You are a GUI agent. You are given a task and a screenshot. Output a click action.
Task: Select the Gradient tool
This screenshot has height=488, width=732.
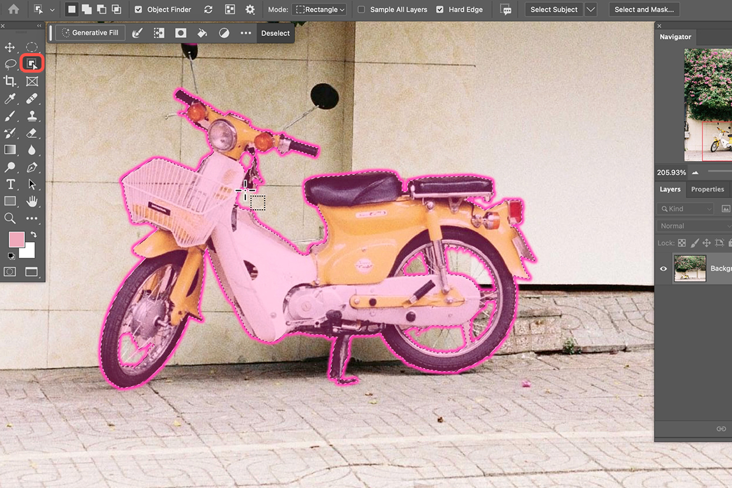(x=10, y=149)
